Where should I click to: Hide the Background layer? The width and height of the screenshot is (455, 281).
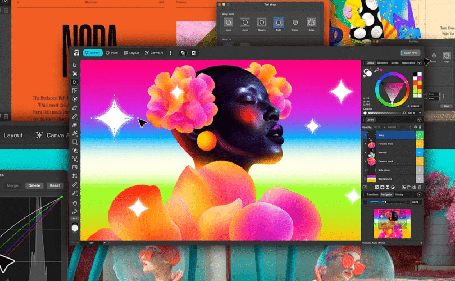(x=419, y=178)
